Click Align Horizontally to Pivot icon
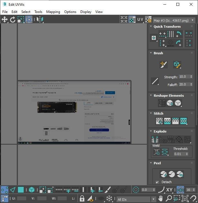This screenshot has width=198, height=203. pyautogui.click(x=162, y=34)
